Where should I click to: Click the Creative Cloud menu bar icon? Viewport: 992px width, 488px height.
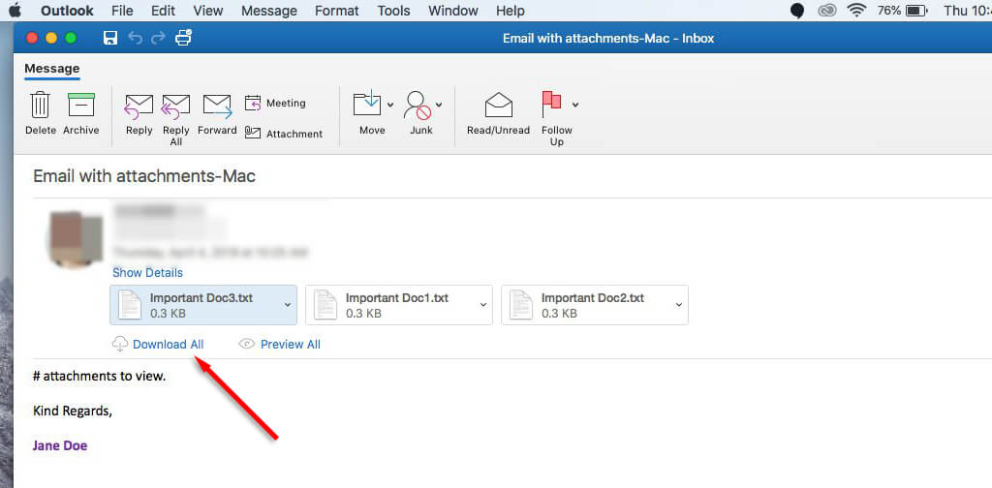click(827, 11)
